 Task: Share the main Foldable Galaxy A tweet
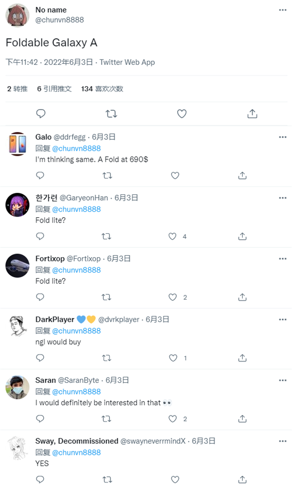pos(252,113)
